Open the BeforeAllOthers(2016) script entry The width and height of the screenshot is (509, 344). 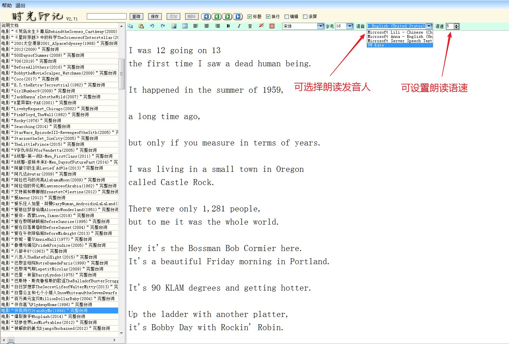coord(59,67)
